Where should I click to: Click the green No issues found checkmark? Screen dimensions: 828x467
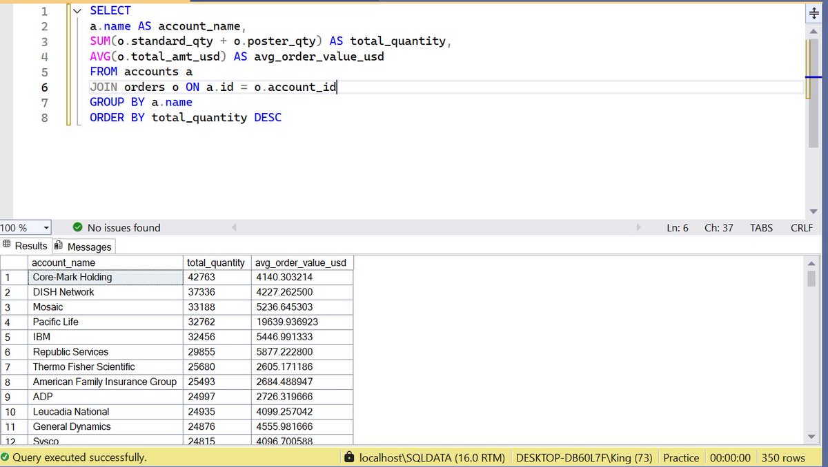tap(77, 227)
